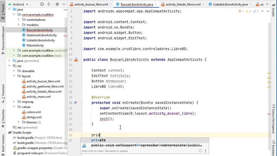Expand the themes (2) folder
Image resolution: width=277 pixels, height=156 pixels.
[x=19, y=122]
